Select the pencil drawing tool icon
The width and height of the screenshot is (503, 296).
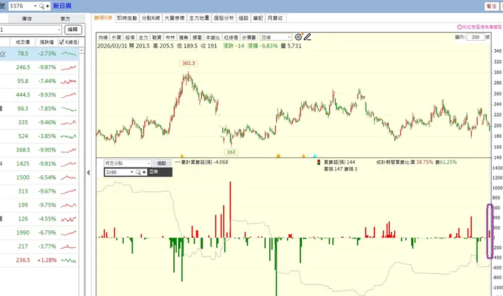(307, 37)
